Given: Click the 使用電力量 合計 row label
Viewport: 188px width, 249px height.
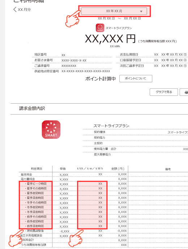Looking at the screenshot, I should [x=105, y=149].
